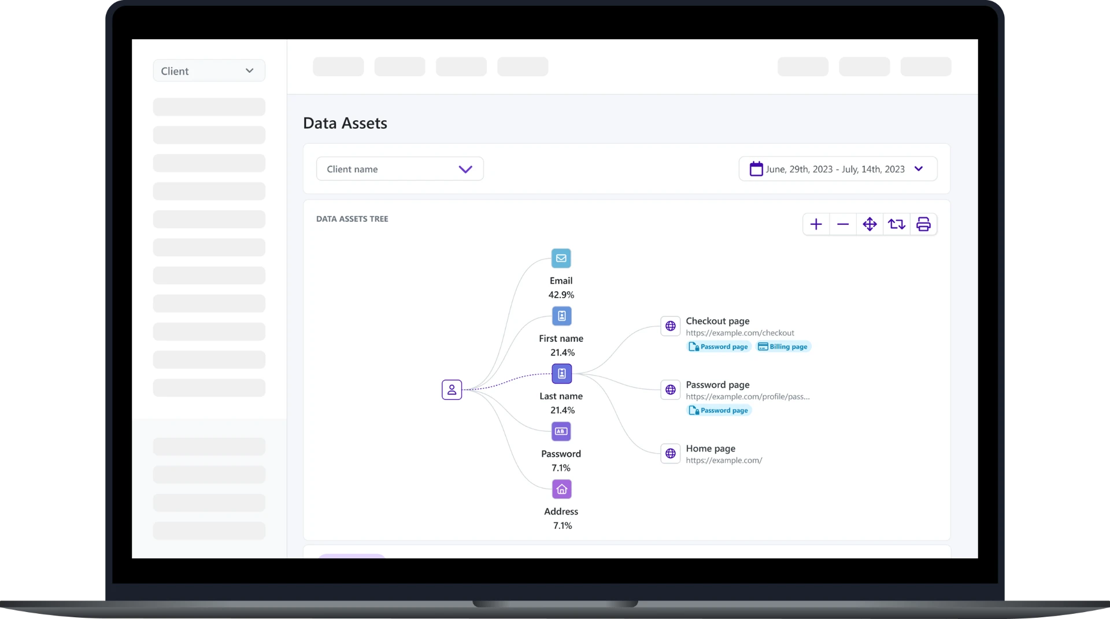Viewport: 1110px width, 619px height.
Task: Click the June 29th - July 14th date text
Action: 835,169
